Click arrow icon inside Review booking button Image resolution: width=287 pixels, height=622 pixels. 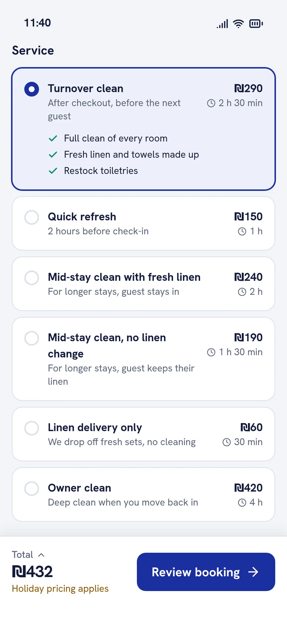253,572
